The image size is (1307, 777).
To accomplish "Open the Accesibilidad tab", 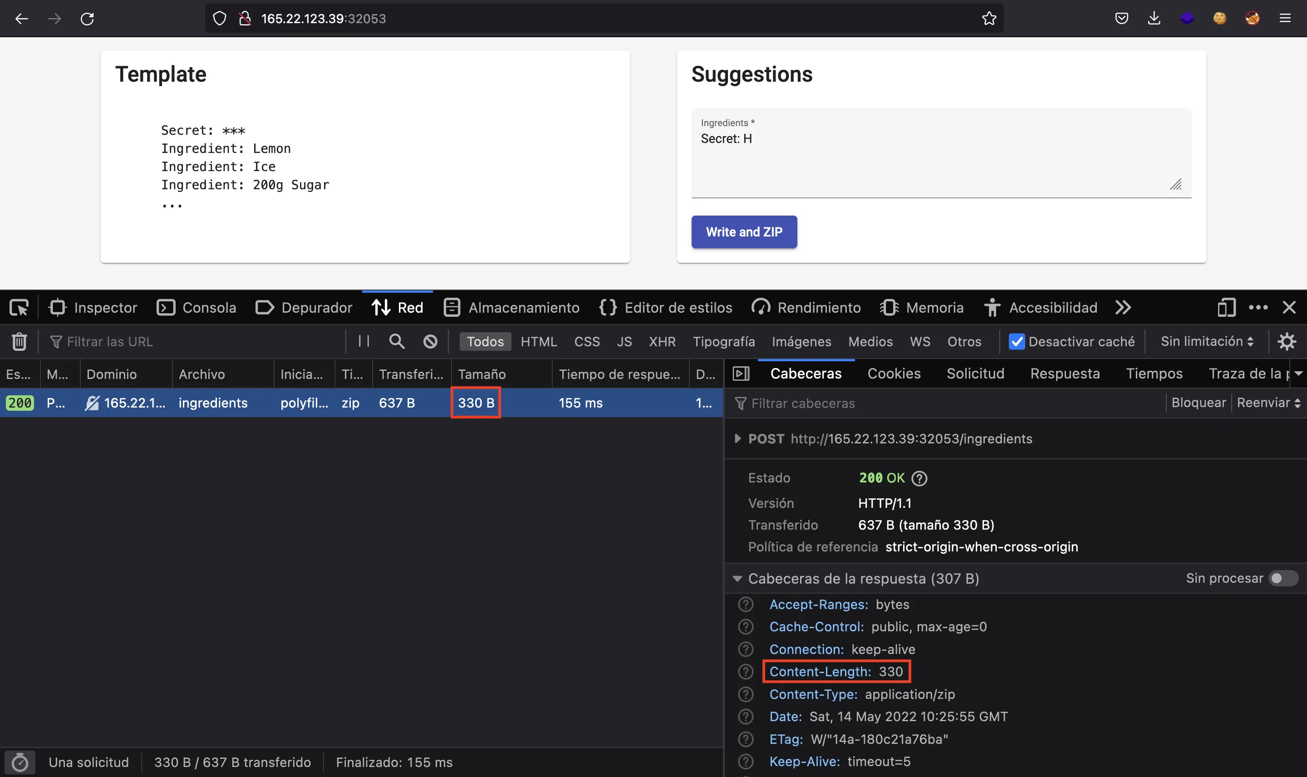I will point(1041,307).
